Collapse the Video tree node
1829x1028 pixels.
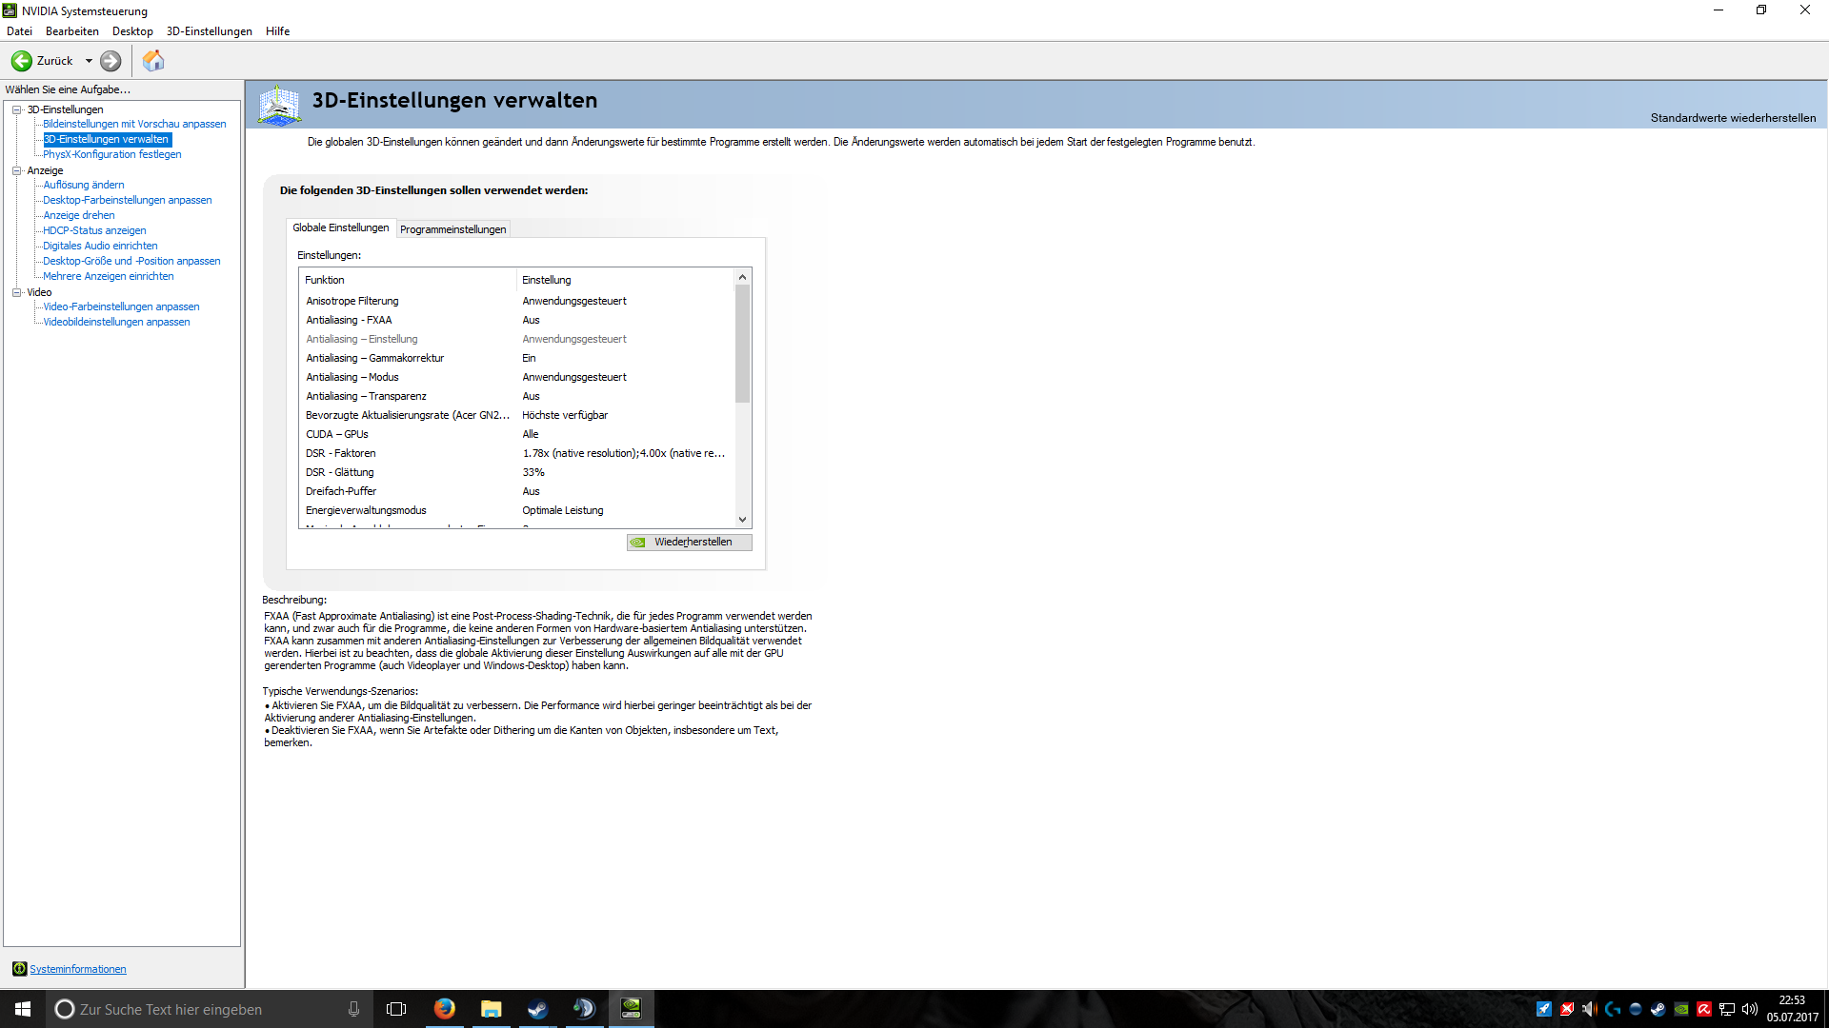coord(16,292)
